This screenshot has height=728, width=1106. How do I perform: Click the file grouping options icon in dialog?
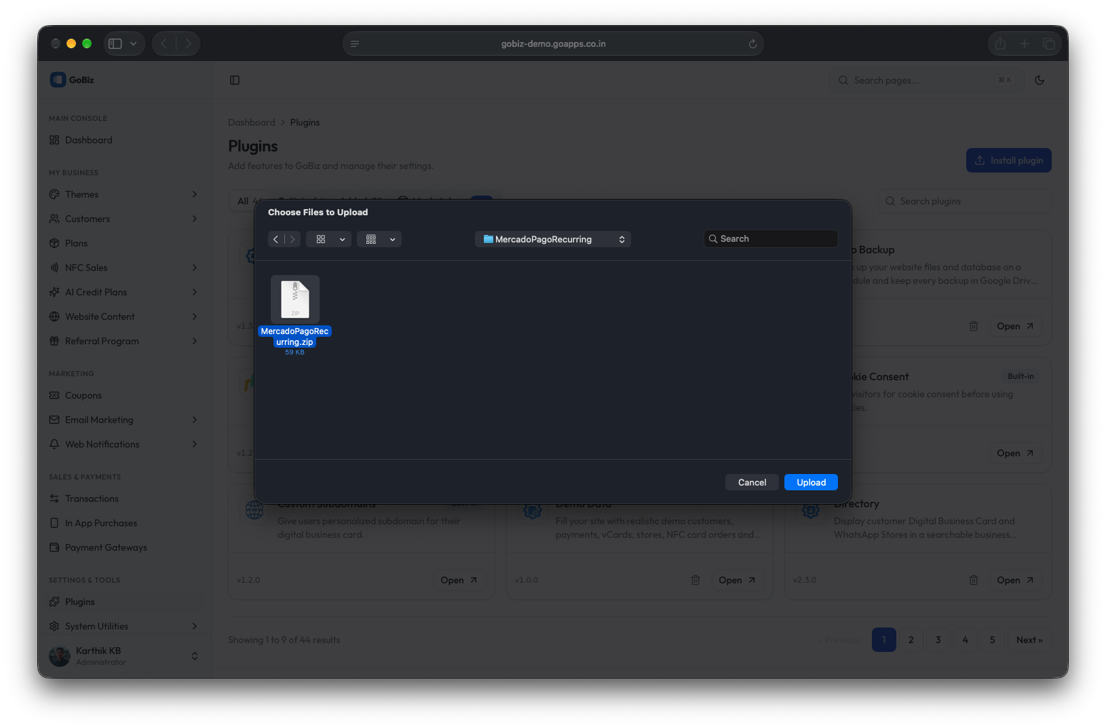[371, 239]
